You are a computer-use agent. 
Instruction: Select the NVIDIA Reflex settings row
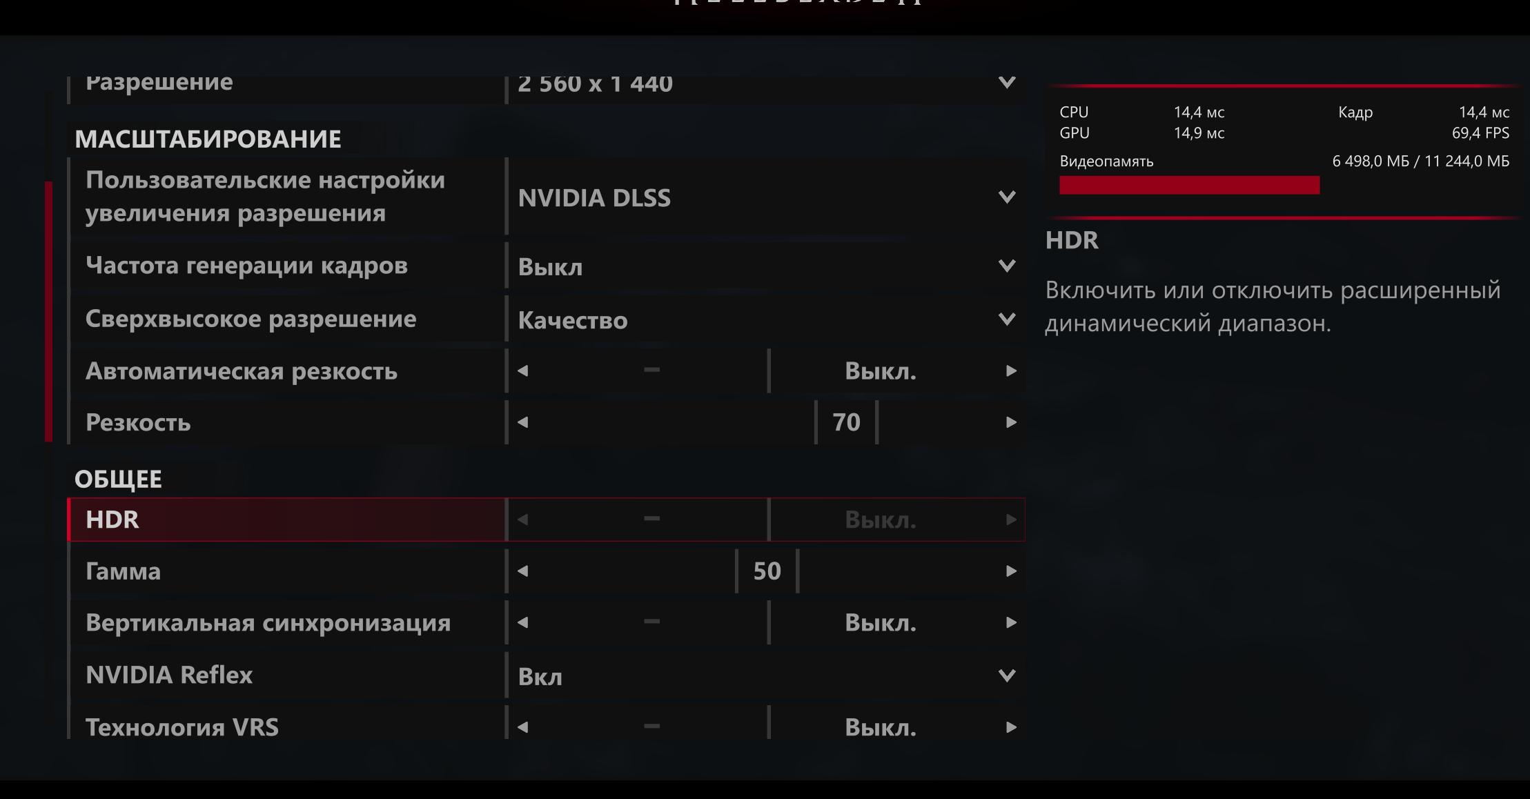point(286,675)
